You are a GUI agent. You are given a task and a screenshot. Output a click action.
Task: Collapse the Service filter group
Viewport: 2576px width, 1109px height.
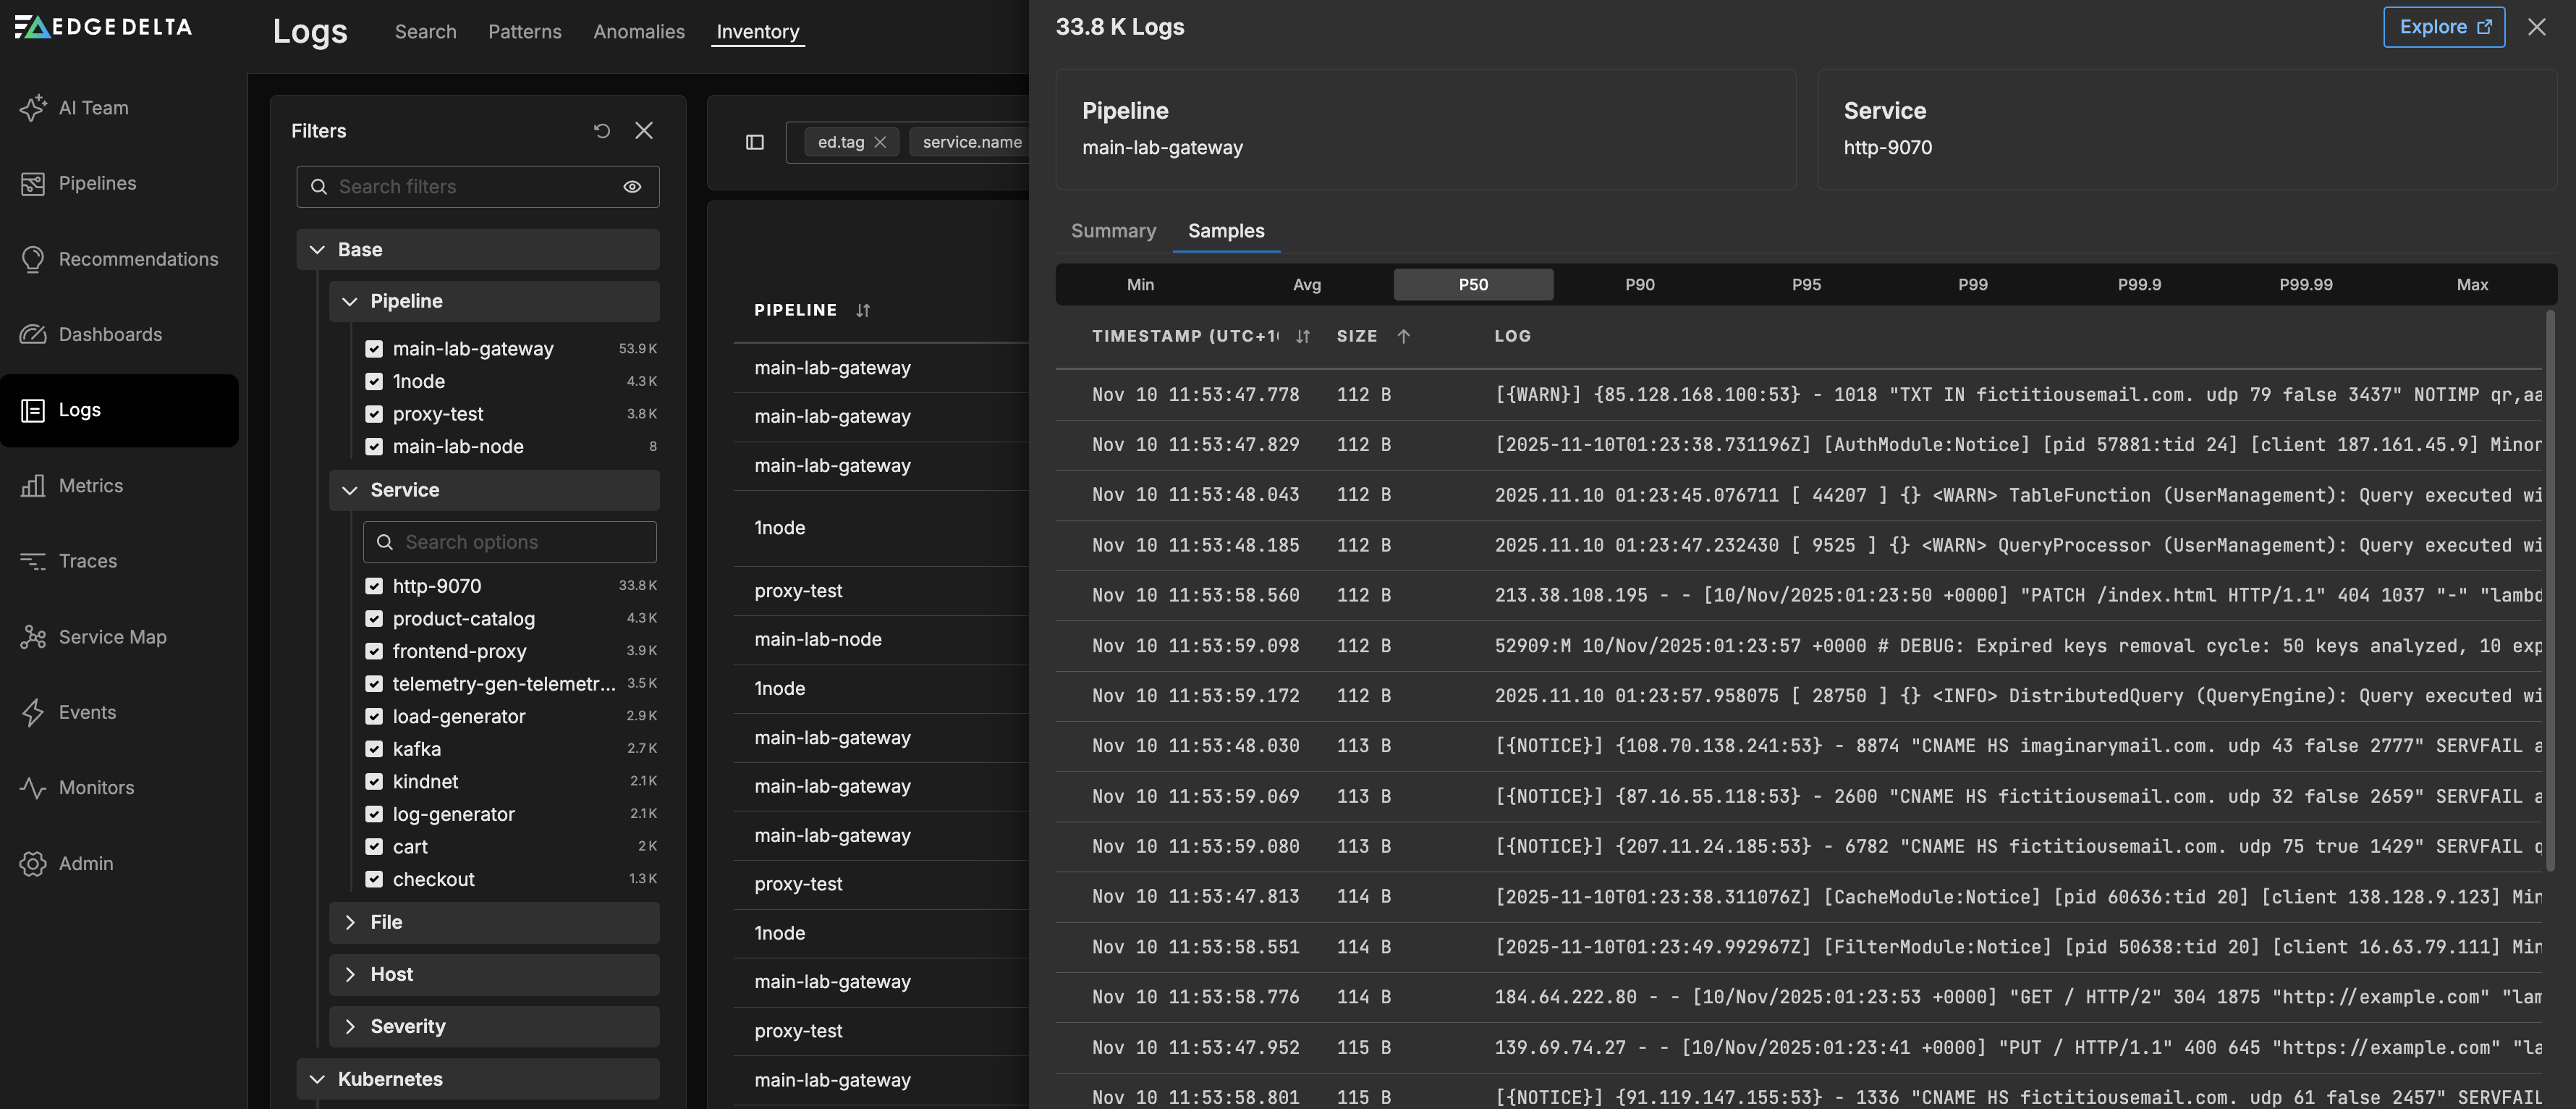pyautogui.click(x=350, y=490)
